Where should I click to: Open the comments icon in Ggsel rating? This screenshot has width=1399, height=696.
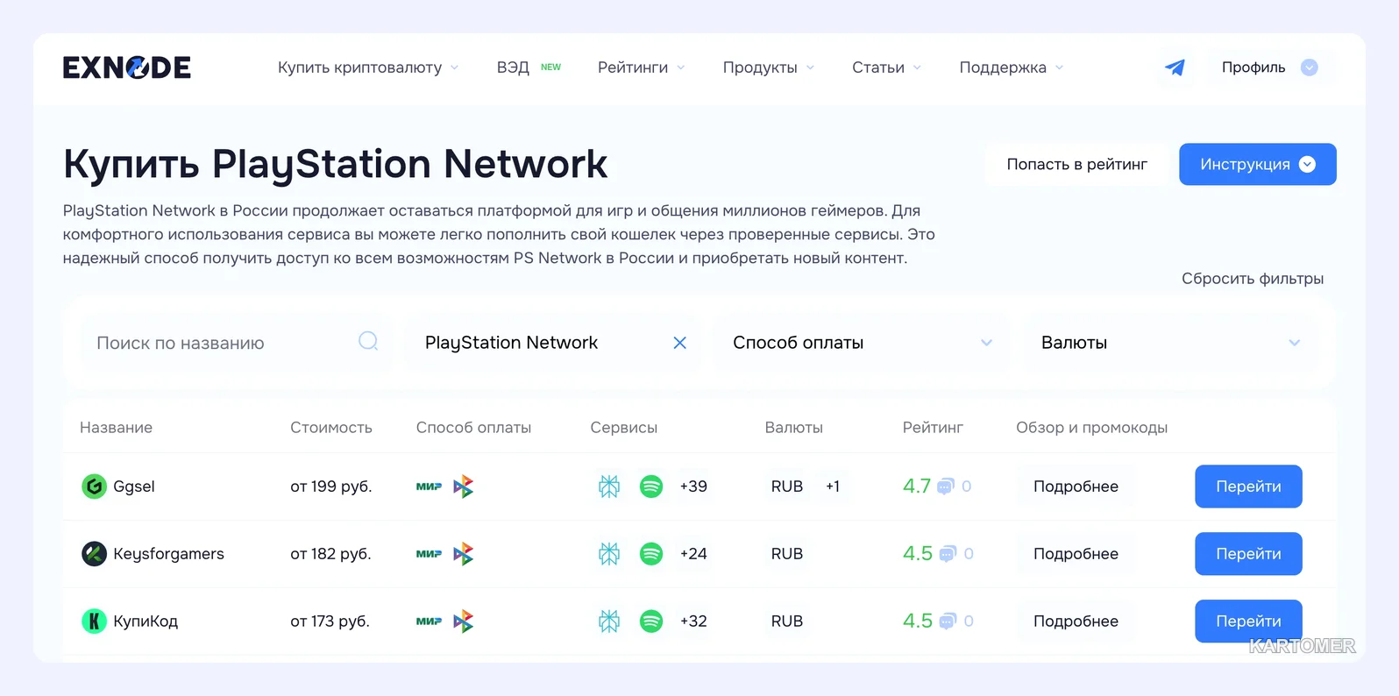pyautogui.click(x=946, y=486)
